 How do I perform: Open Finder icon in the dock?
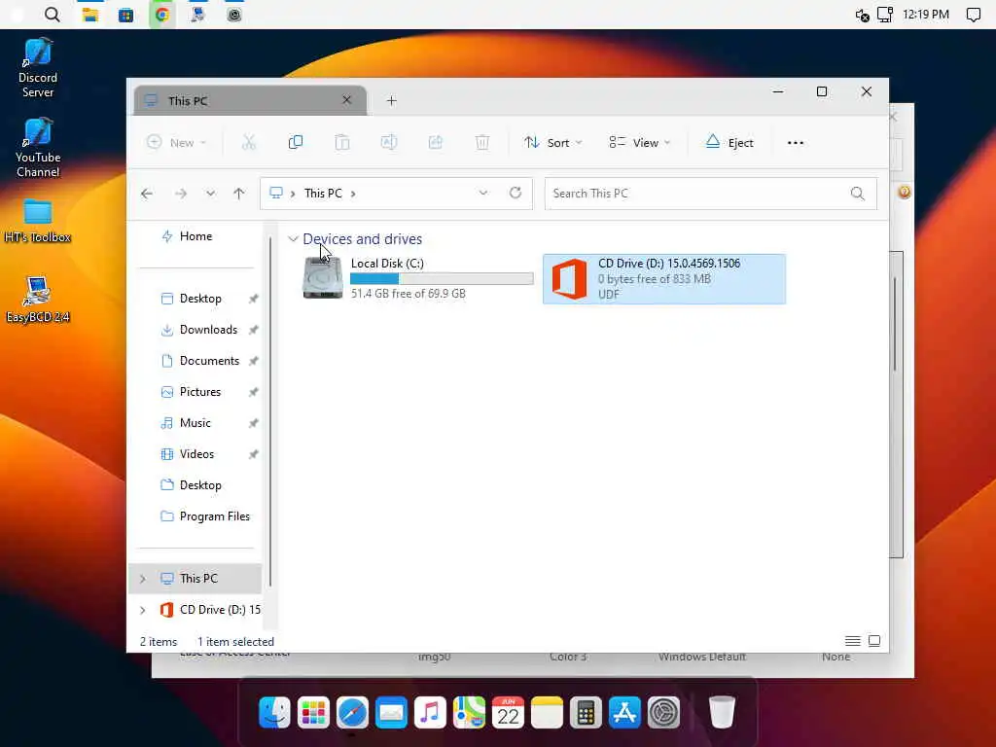click(x=274, y=712)
